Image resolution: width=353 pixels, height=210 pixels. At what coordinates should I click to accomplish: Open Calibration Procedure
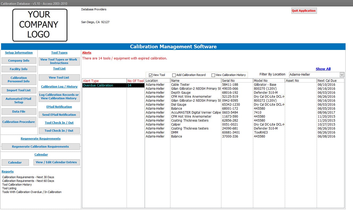point(19,122)
